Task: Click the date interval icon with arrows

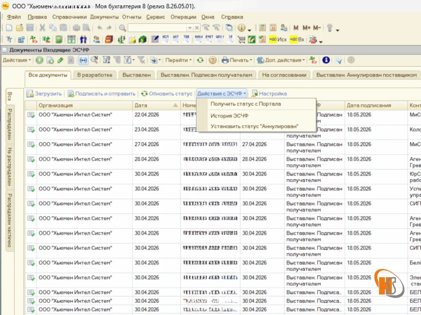Action: [83, 60]
